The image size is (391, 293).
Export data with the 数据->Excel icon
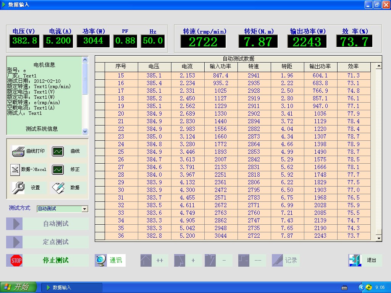click(15, 169)
